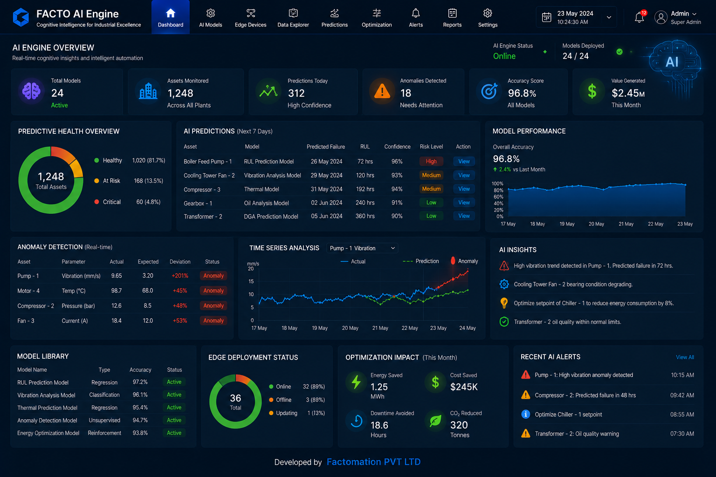Image resolution: width=716 pixels, height=477 pixels.
Task: Click the trend chart icon on Predictions Today
Action: click(268, 91)
